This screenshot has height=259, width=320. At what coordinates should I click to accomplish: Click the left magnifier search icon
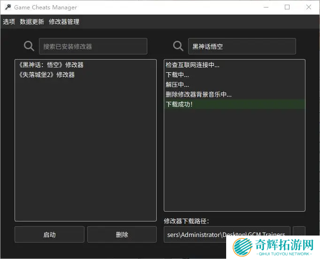[x=29, y=46]
